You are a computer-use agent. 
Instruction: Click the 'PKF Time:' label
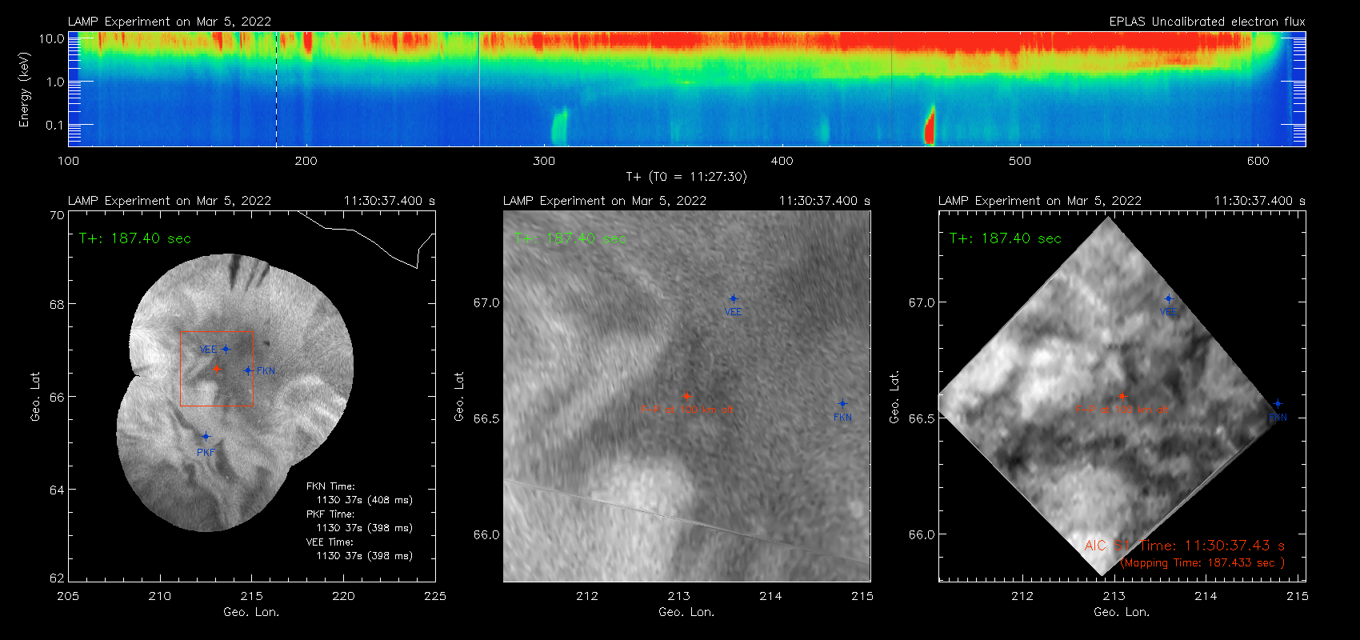pos(330,514)
